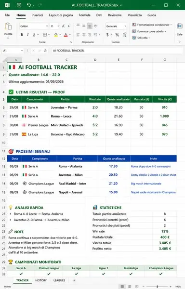Add a new sheet with the plus icon
185x289 pixels.
[74, 280]
